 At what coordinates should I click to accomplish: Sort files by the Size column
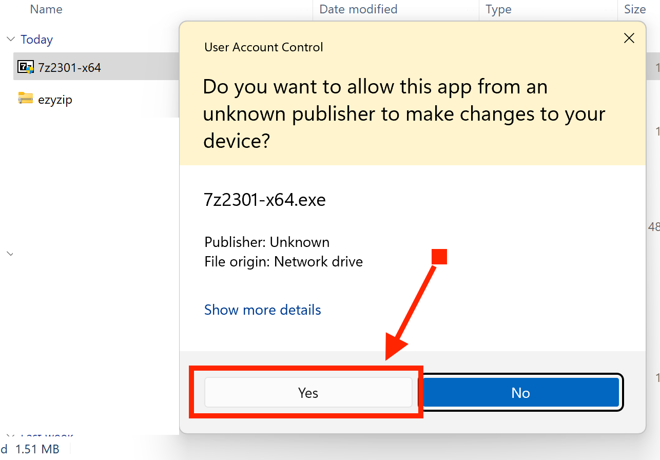(635, 9)
